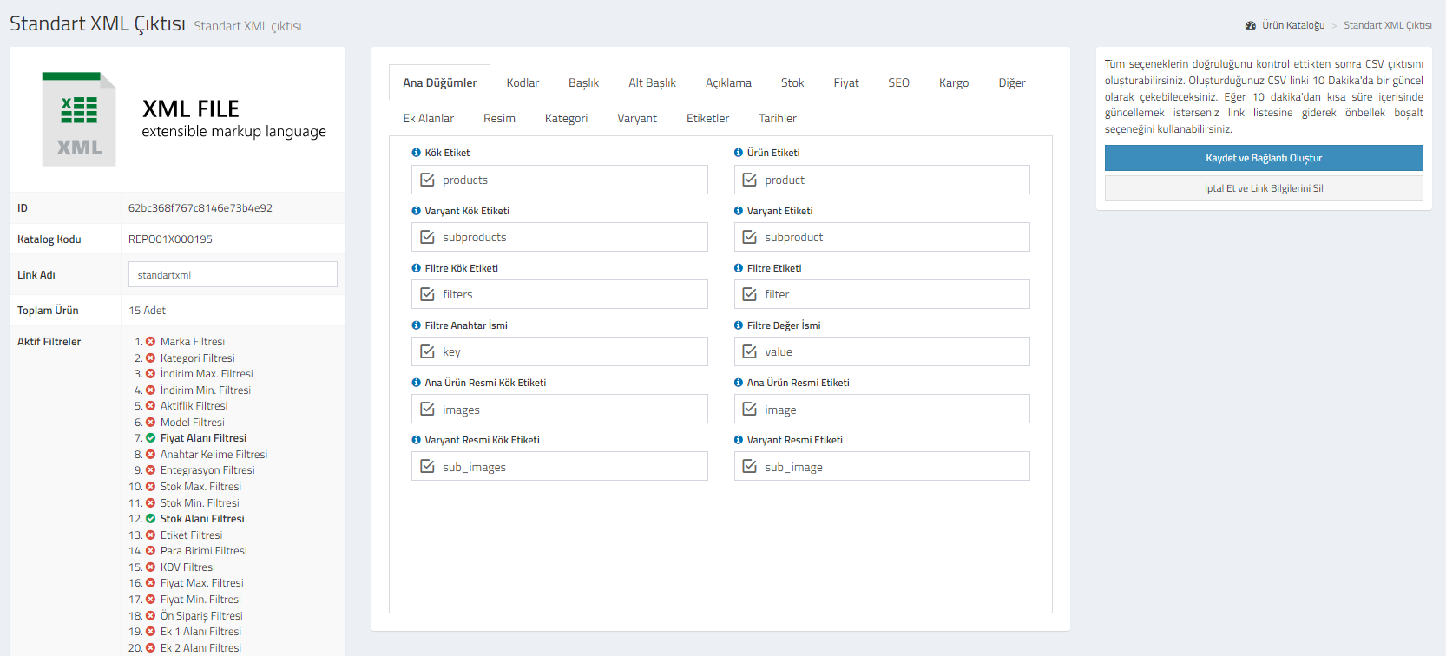The image size is (1446, 656).
Task: Open the Tarihler tab
Action: (x=778, y=118)
